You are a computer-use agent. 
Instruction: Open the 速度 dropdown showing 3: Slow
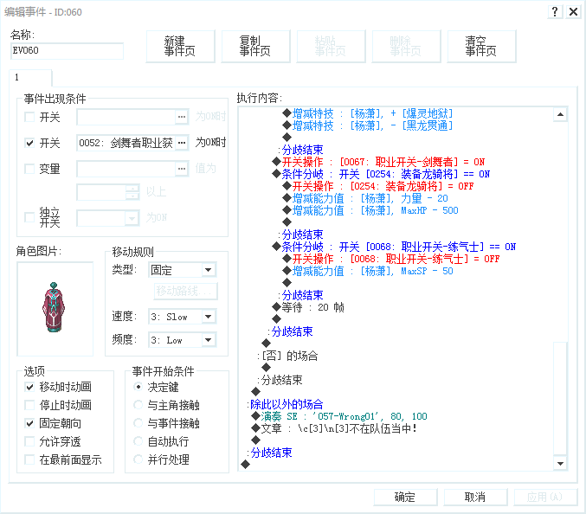pos(209,317)
